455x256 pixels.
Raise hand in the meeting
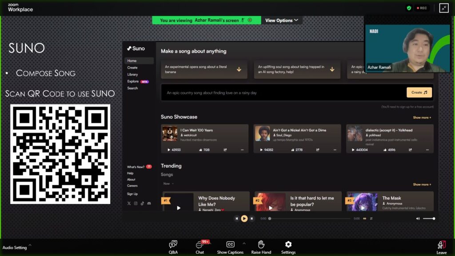click(261, 247)
